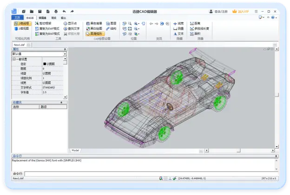Click 复制为EMF格式 tool
Screen dimensions: 290x195
[47, 29]
